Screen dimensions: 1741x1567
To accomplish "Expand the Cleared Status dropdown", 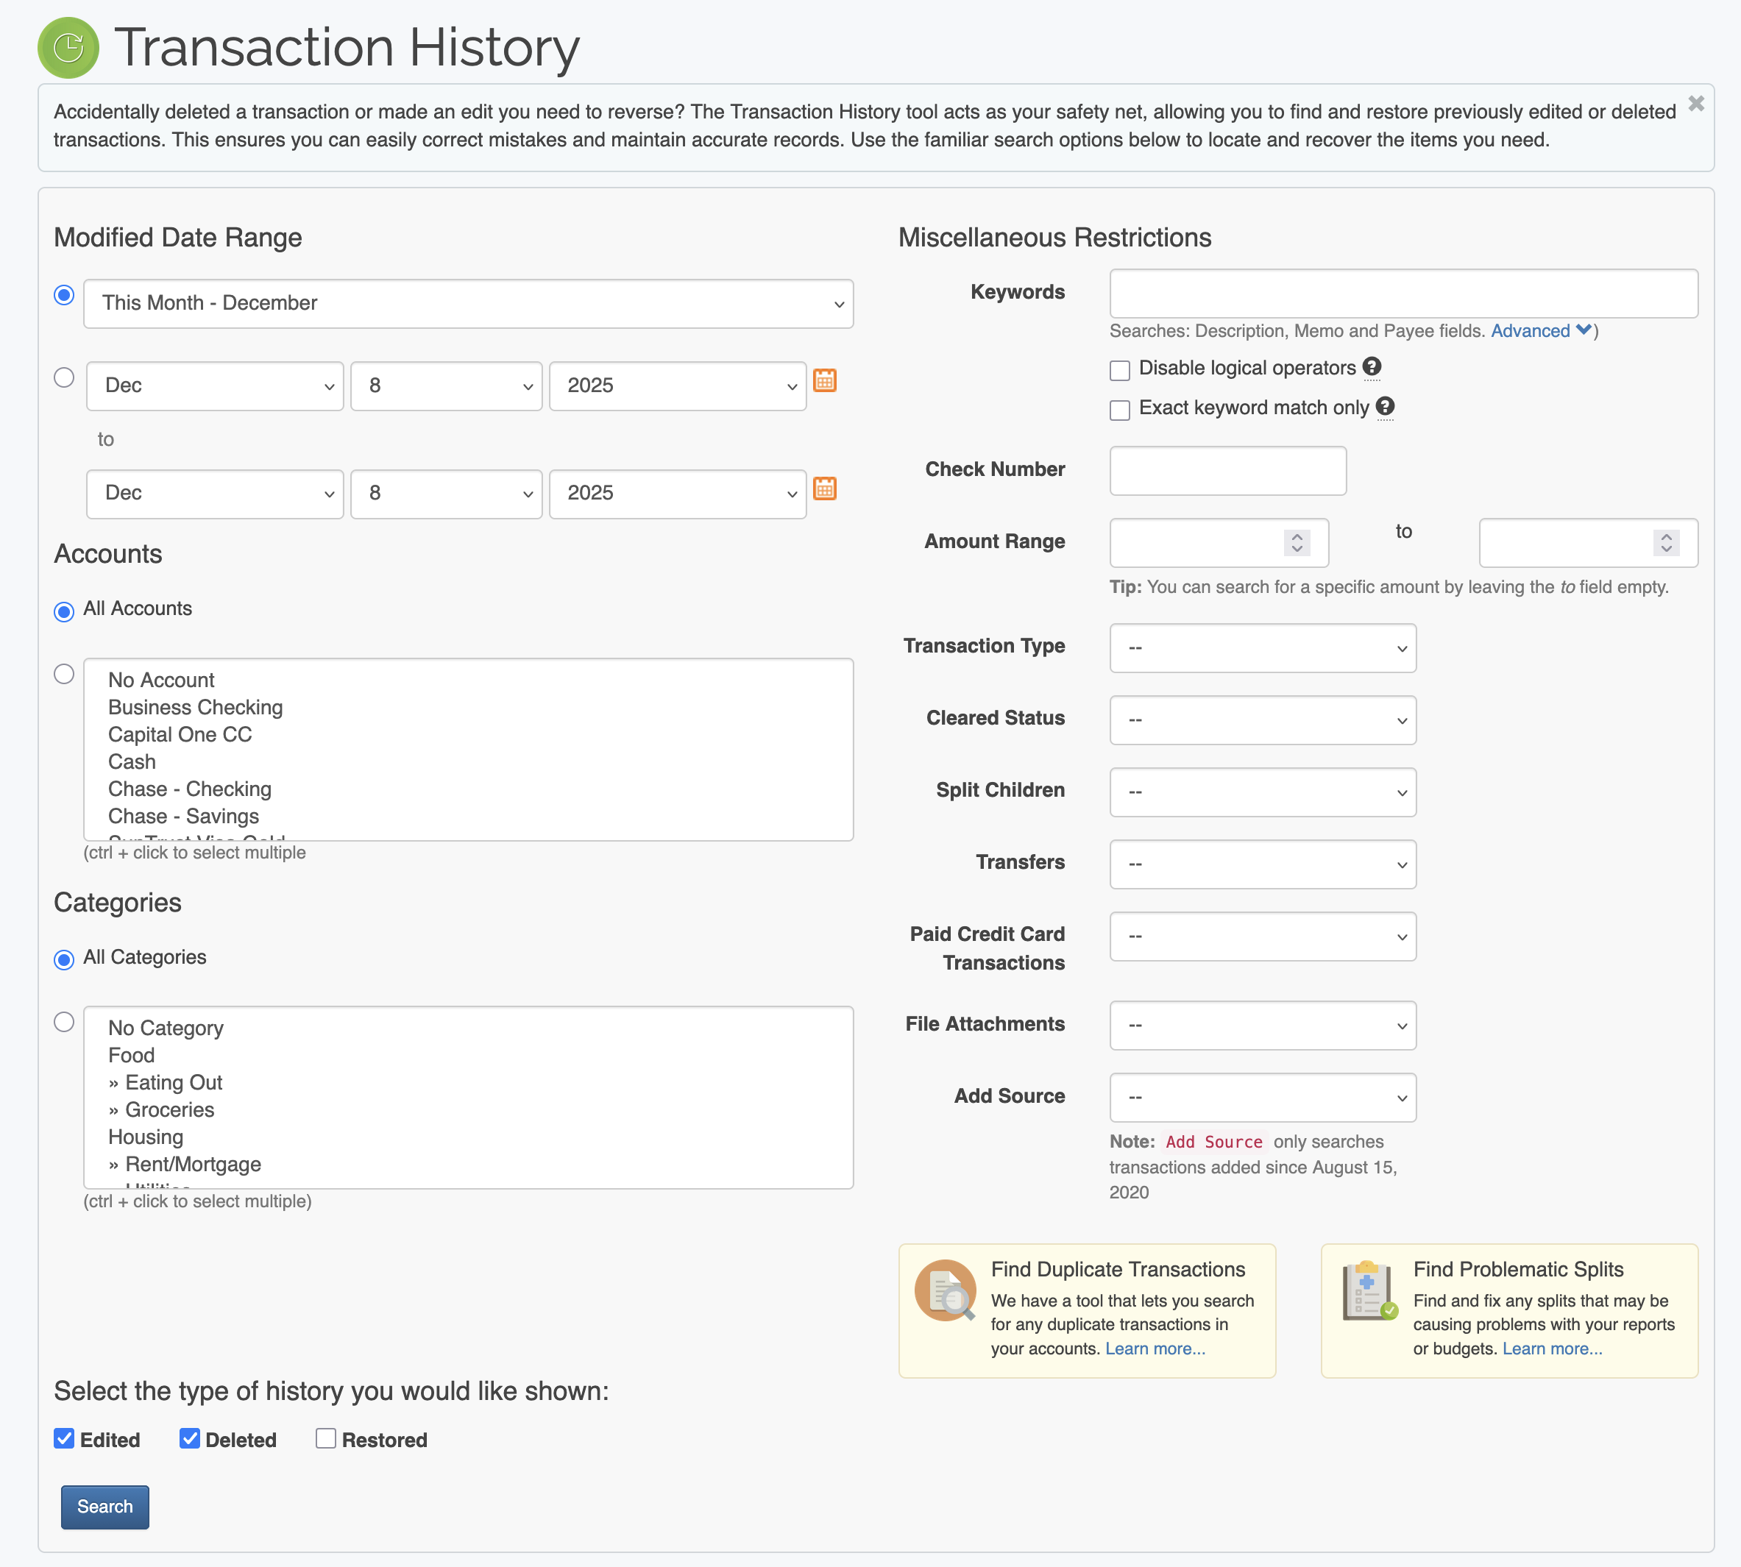I will pyautogui.click(x=1261, y=719).
